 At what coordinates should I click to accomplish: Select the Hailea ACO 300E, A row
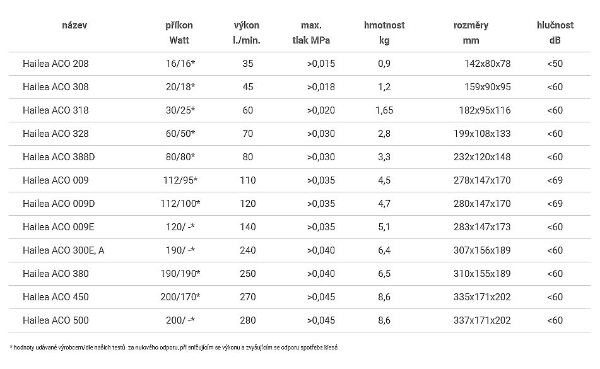[63, 250]
